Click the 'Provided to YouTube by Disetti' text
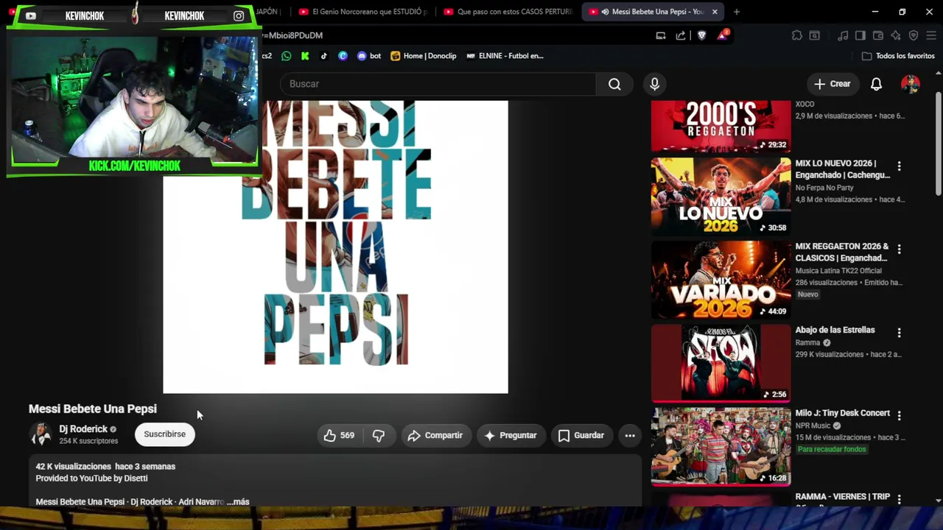 [91, 478]
